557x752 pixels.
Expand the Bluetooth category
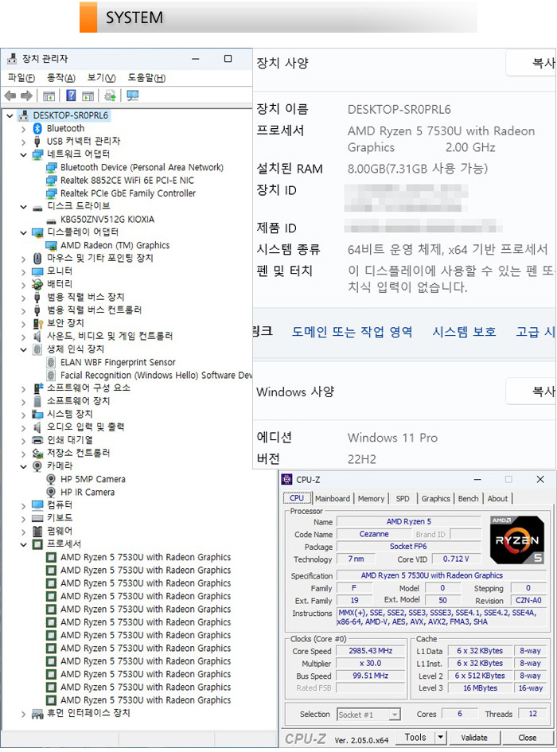pyautogui.click(x=23, y=128)
